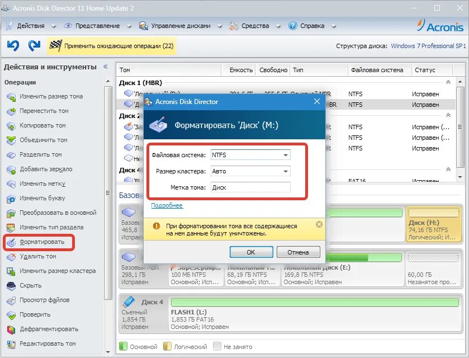
Task: Collapse the Диск 2 group chevron
Action: coord(448,115)
